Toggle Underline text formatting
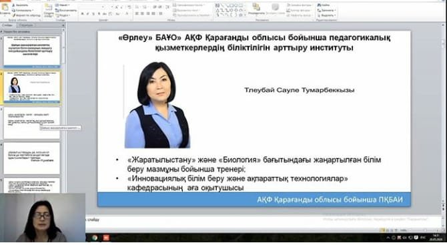 click(x=93, y=14)
